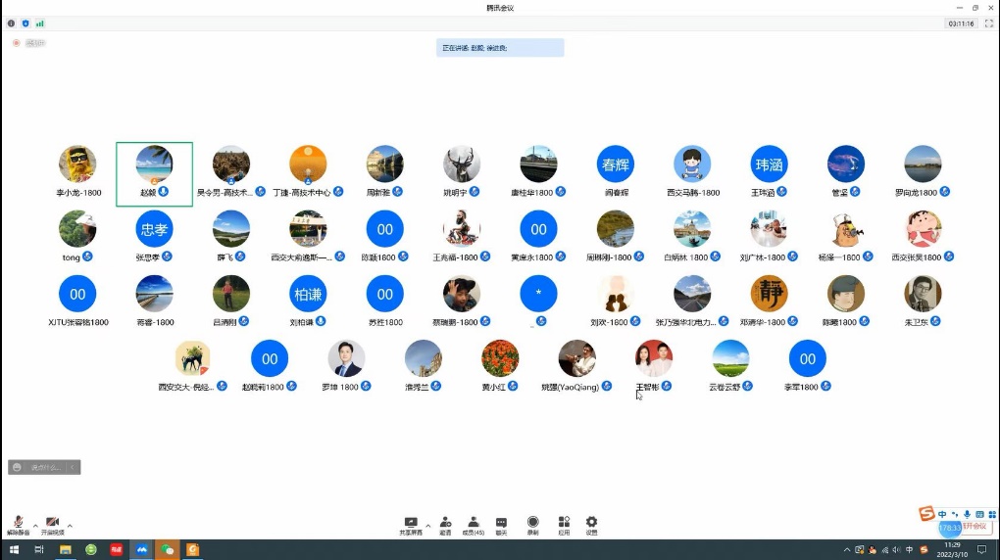Click the meeting info icon at top-left

click(12, 23)
